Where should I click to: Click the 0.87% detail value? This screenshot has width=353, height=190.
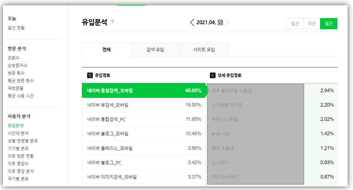pyautogui.click(x=327, y=177)
